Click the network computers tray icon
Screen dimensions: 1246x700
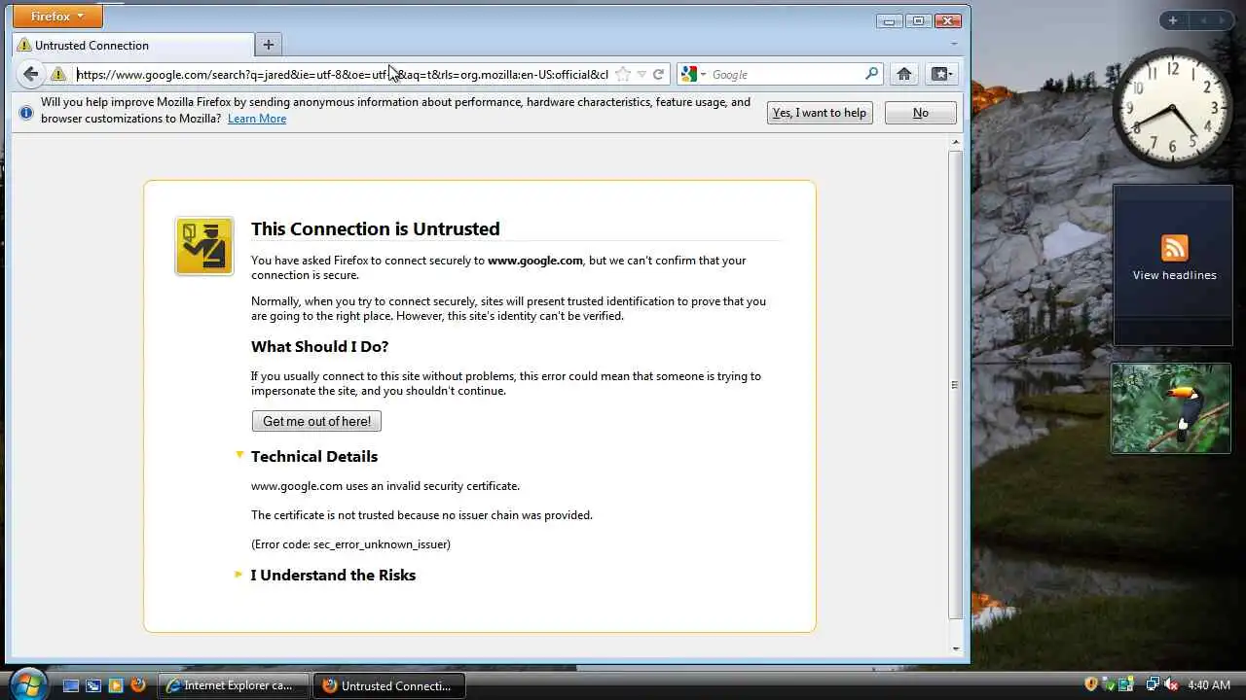pyautogui.click(x=1153, y=684)
